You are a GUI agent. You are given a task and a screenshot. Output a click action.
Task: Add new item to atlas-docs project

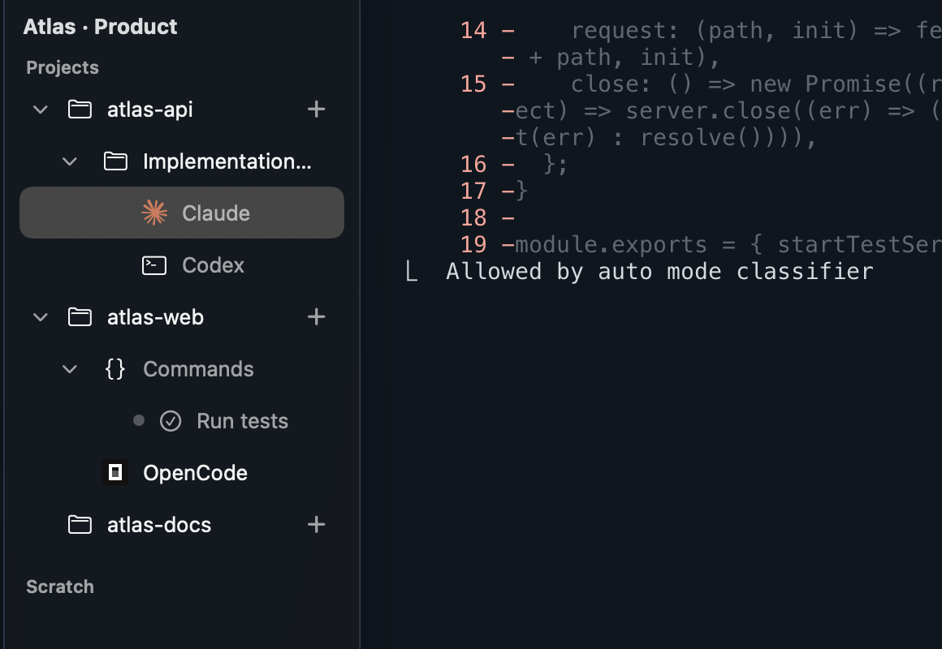pos(316,524)
